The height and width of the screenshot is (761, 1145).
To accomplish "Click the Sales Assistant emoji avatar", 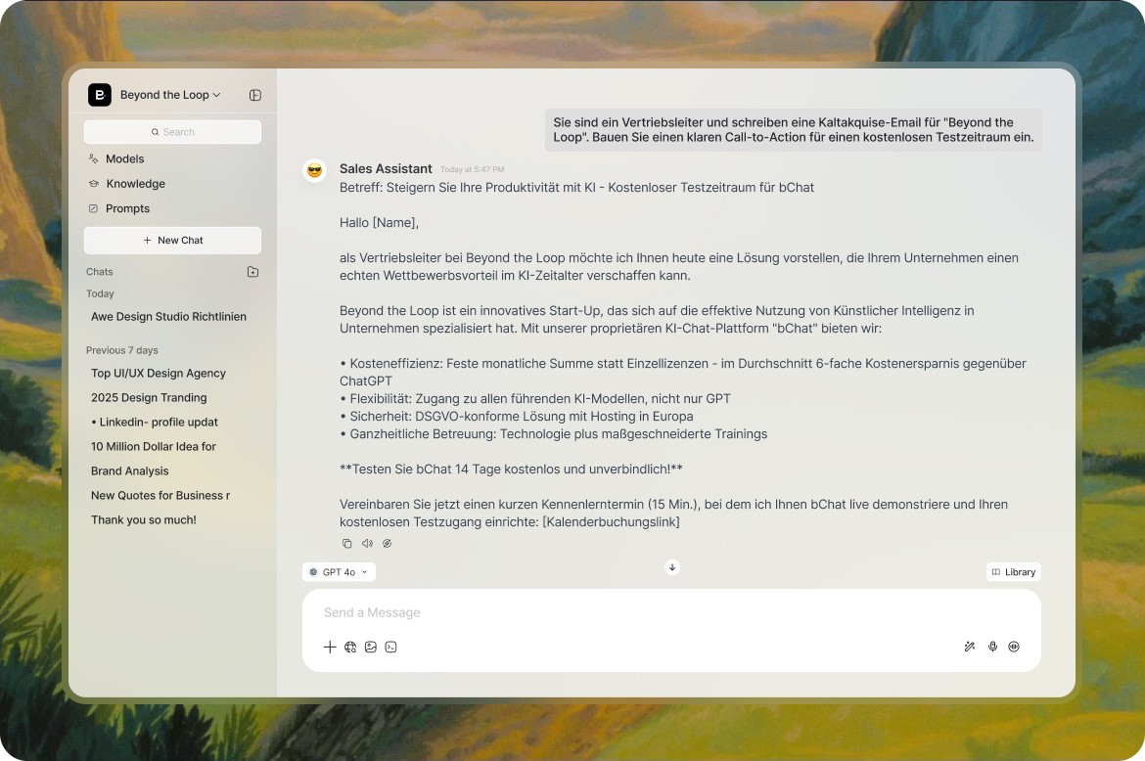I will [x=315, y=170].
